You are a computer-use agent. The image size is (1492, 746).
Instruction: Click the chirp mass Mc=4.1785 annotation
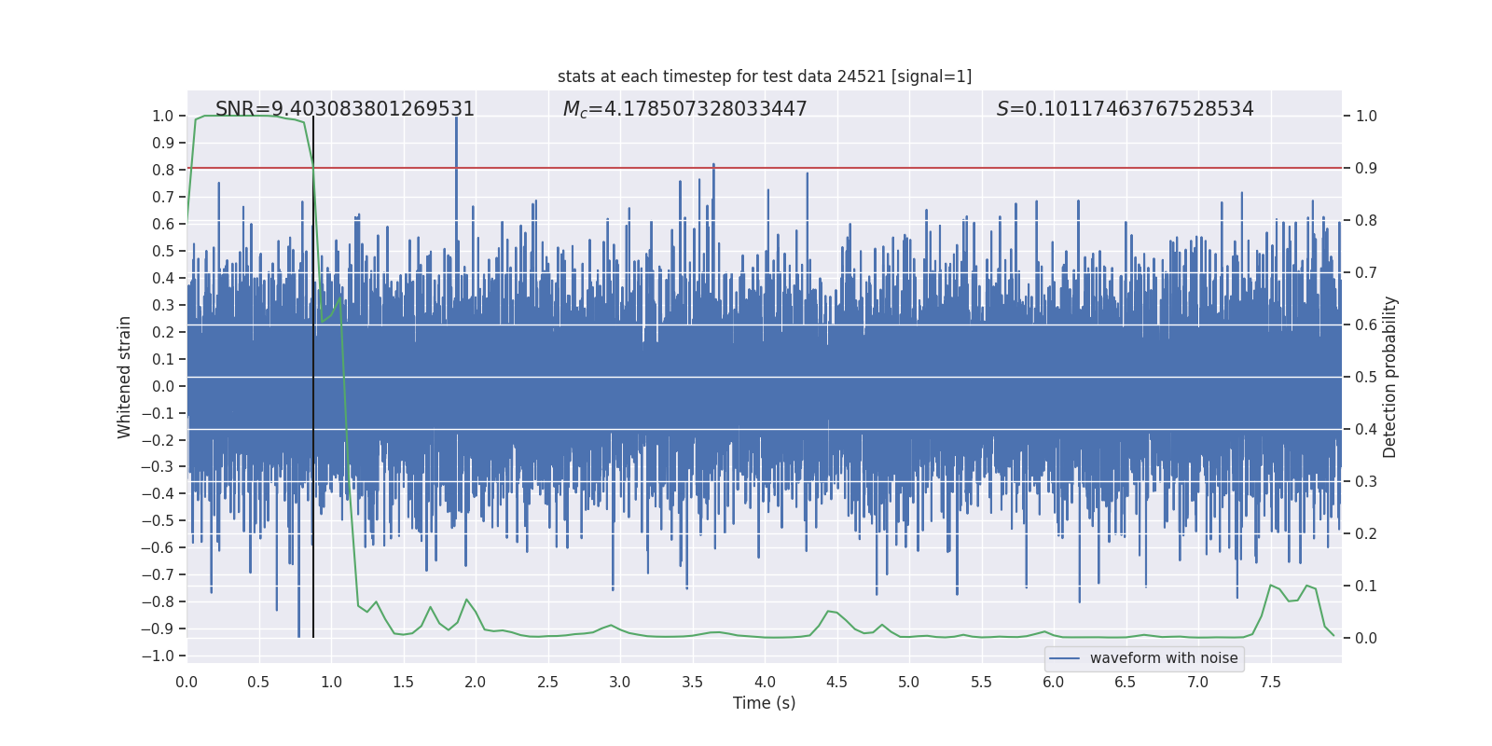[684, 109]
